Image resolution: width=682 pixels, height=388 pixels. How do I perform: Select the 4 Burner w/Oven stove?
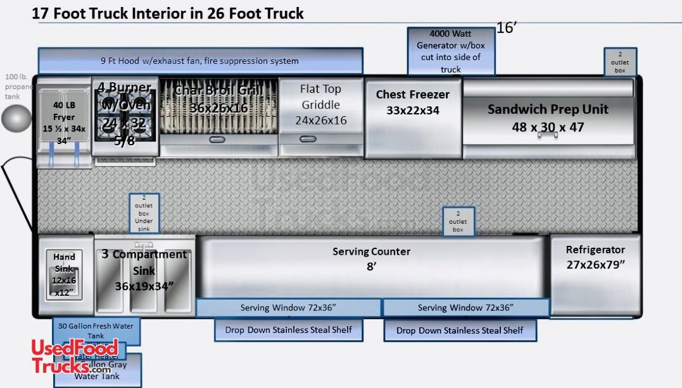tap(124, 117)
